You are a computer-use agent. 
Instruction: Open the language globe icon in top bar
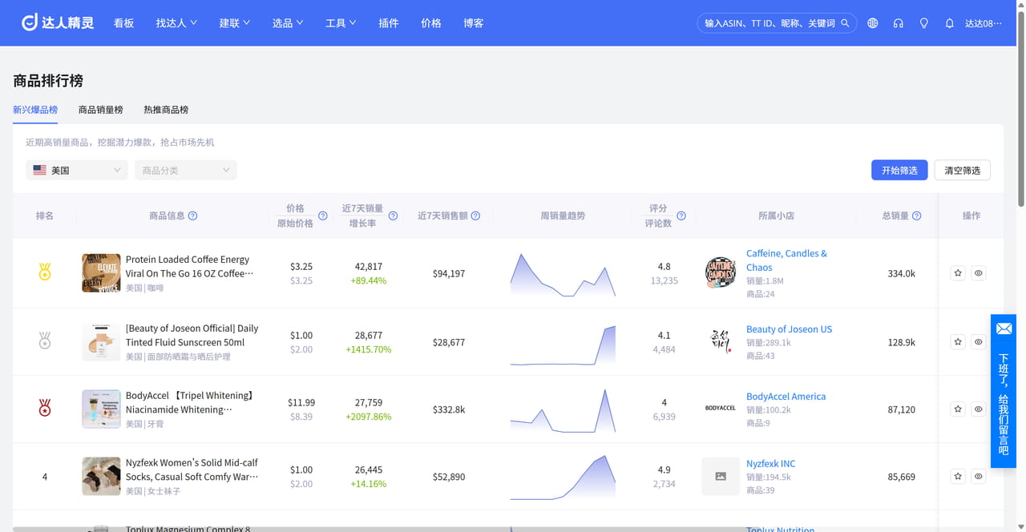tap(872, 23)
